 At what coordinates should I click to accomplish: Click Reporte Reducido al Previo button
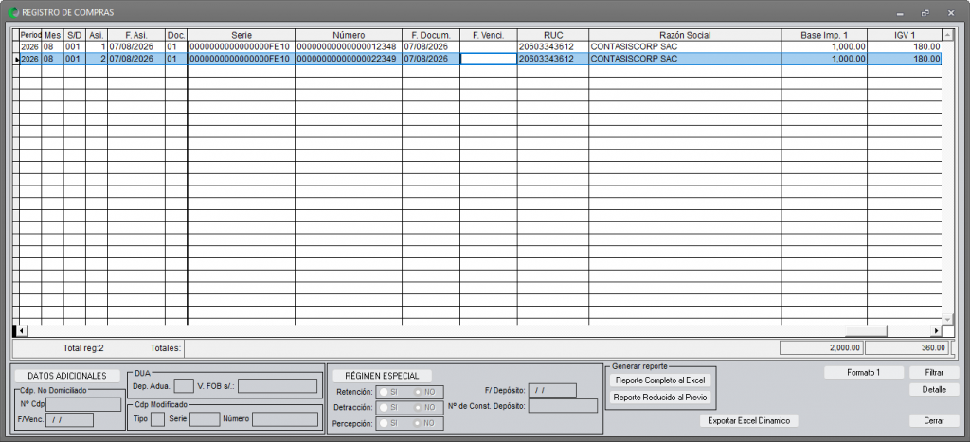pos(660,397)
